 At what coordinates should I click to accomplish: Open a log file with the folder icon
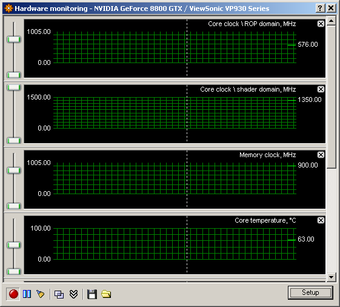pos(106,294)
